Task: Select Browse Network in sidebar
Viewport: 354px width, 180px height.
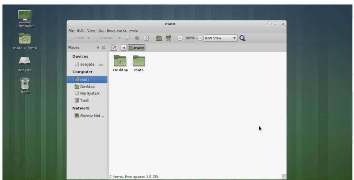Action: point(87,116)
